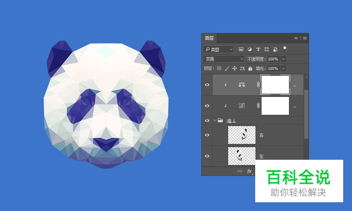This screenshot has width=352, height=211.
Task: Click the lock position move icon
Action: [234, 68]
